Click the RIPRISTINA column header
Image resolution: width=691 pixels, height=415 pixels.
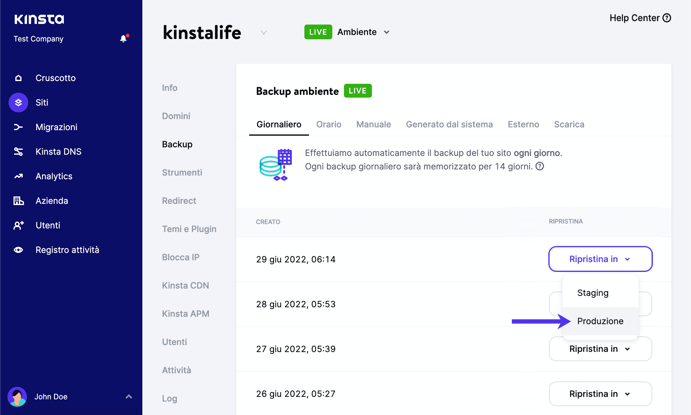click(x=566, y=221)
